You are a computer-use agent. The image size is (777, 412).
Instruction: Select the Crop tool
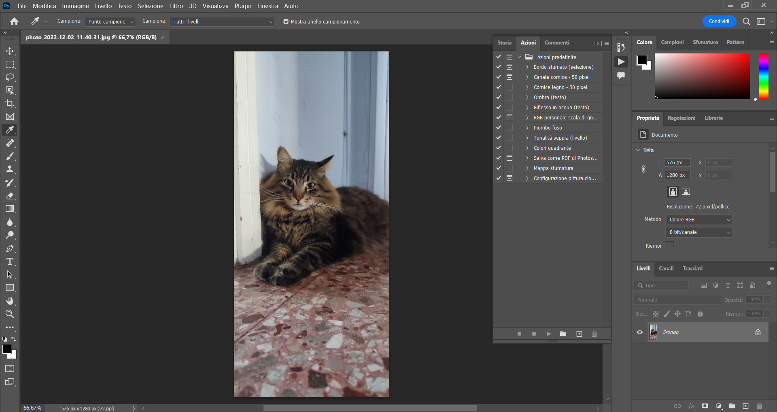(10, 104)
